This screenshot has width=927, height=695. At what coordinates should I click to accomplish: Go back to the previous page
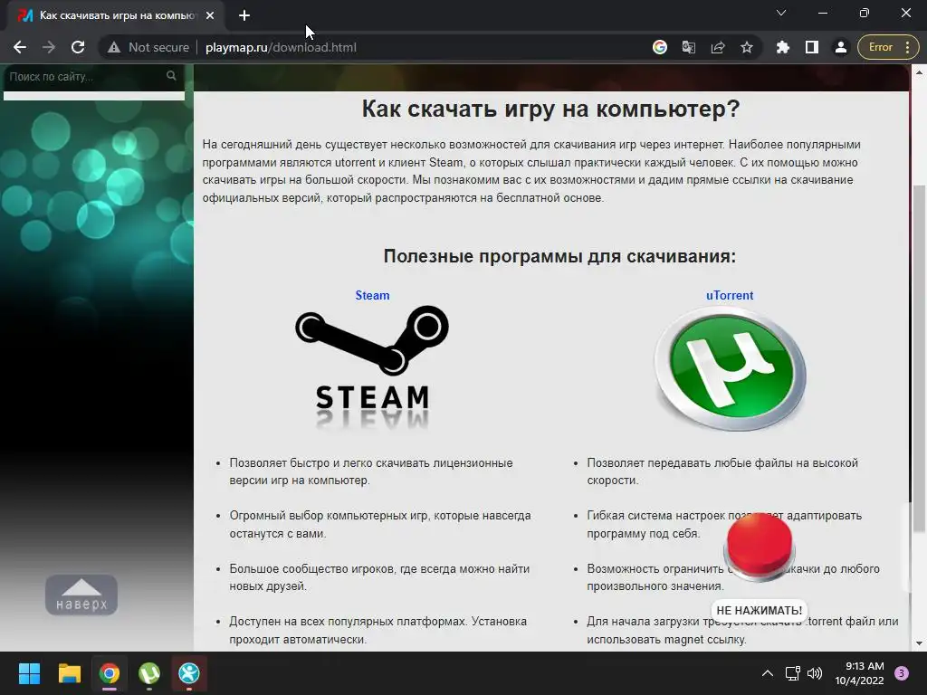pos(20,47)
